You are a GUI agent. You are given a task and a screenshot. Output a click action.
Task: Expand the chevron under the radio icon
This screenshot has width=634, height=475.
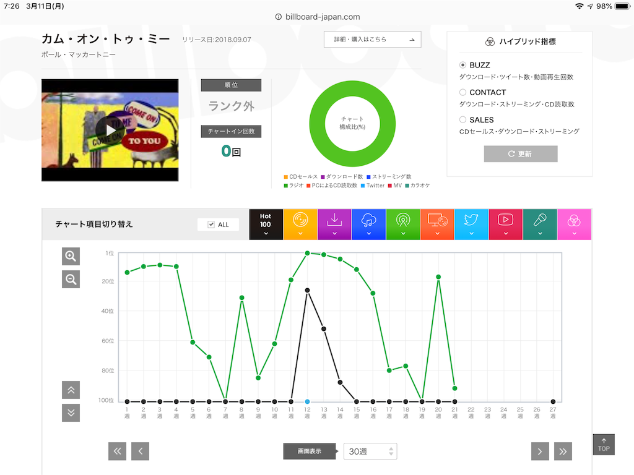(402, 233)
